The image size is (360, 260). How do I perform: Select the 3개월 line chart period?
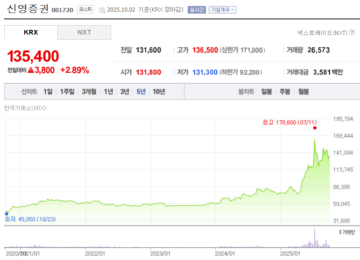(89, 91)
